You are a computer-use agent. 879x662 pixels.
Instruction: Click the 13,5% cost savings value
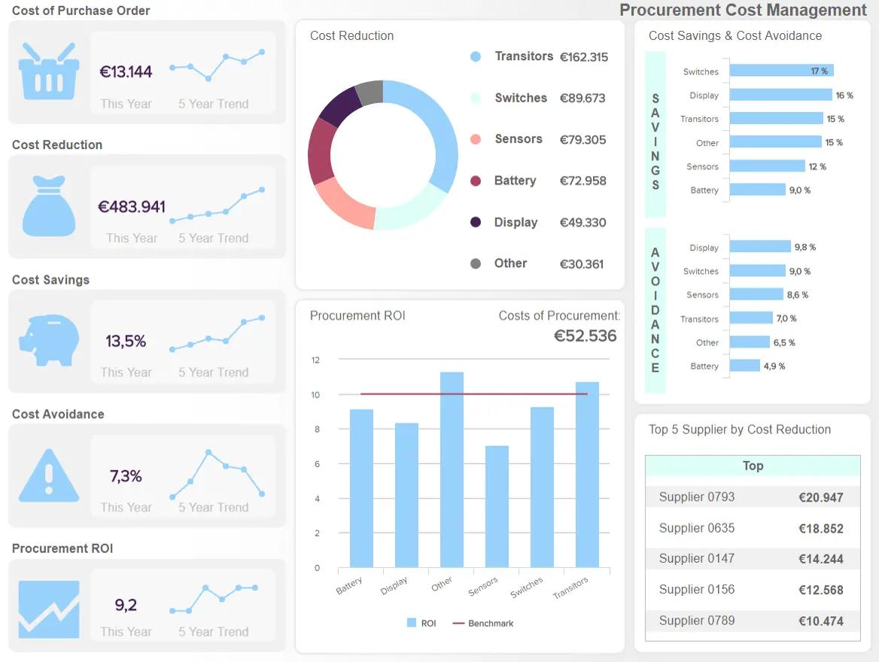point(126,341)
